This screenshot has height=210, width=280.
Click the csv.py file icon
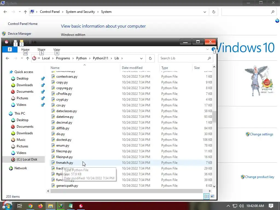pos(53,105)
